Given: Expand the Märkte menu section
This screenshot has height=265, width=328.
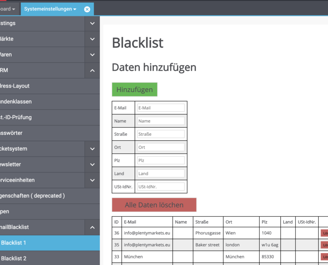Looking at the screenshot, I should click(92, 39).
